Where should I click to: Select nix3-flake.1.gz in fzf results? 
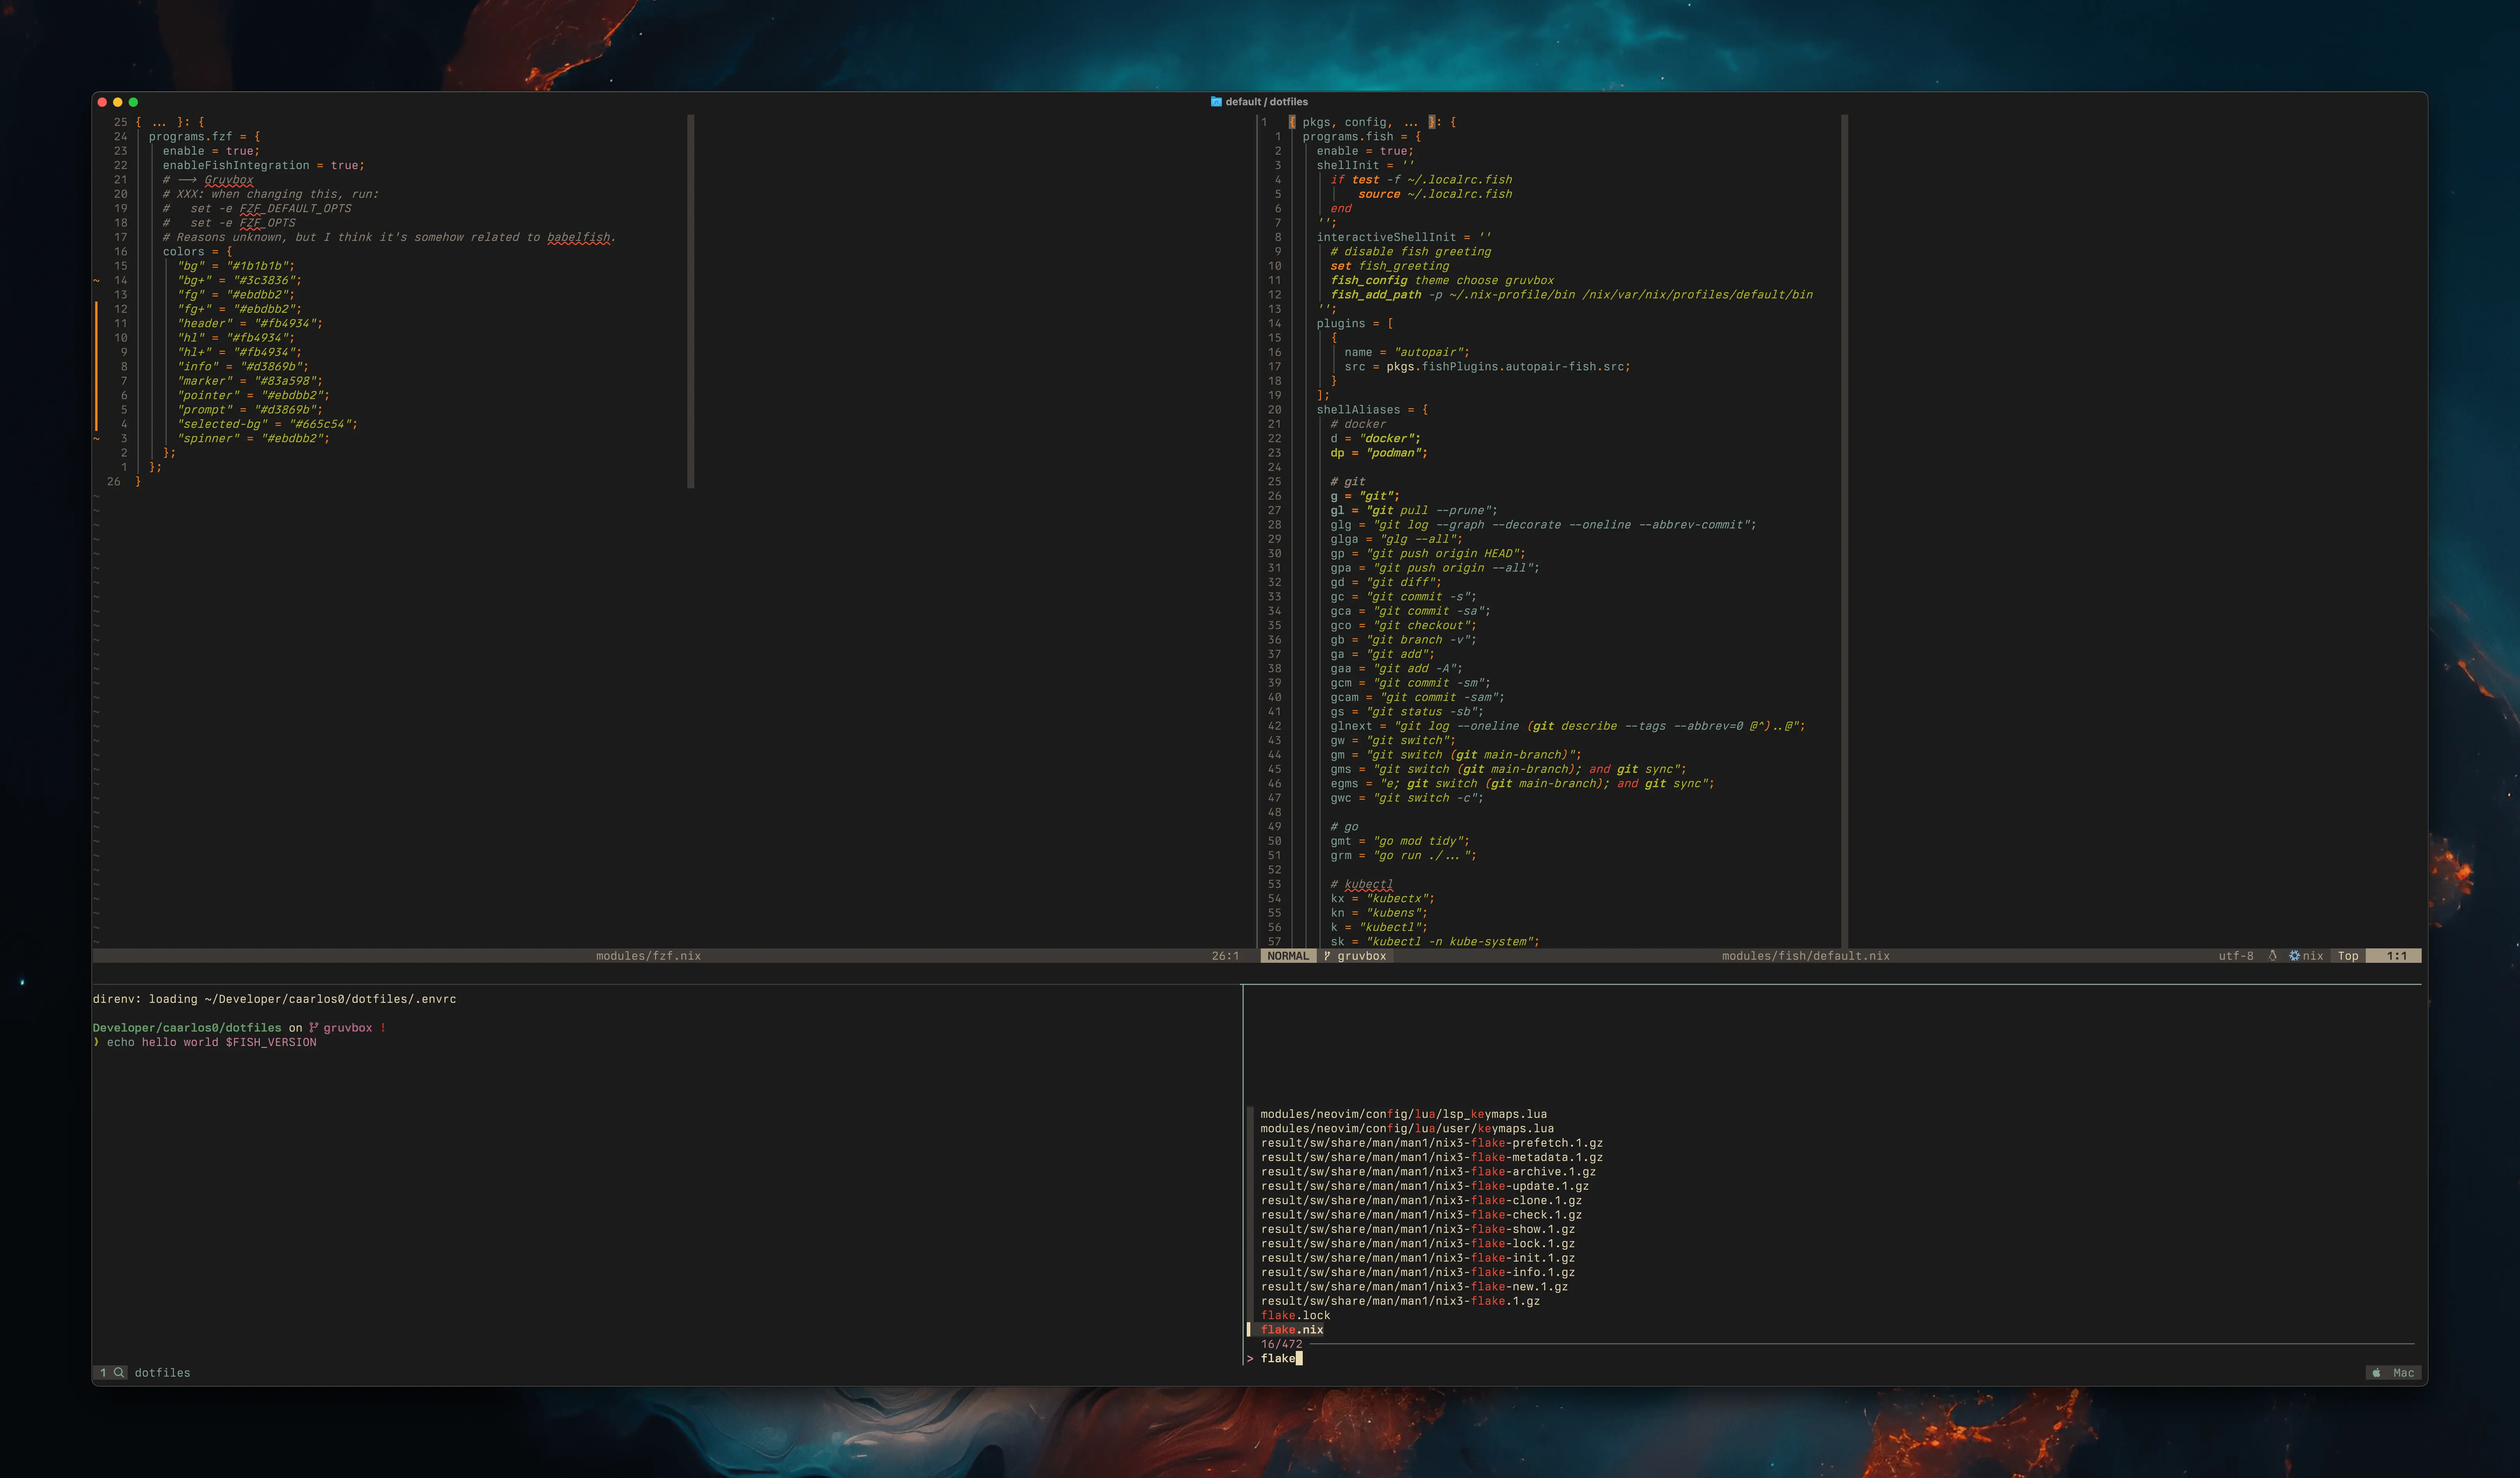[x=1400, y=1301]
